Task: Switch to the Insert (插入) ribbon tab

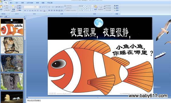Action: coord(11,3)
